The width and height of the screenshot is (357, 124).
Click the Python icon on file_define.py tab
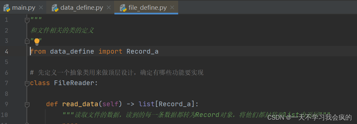(x=123, y=8)
